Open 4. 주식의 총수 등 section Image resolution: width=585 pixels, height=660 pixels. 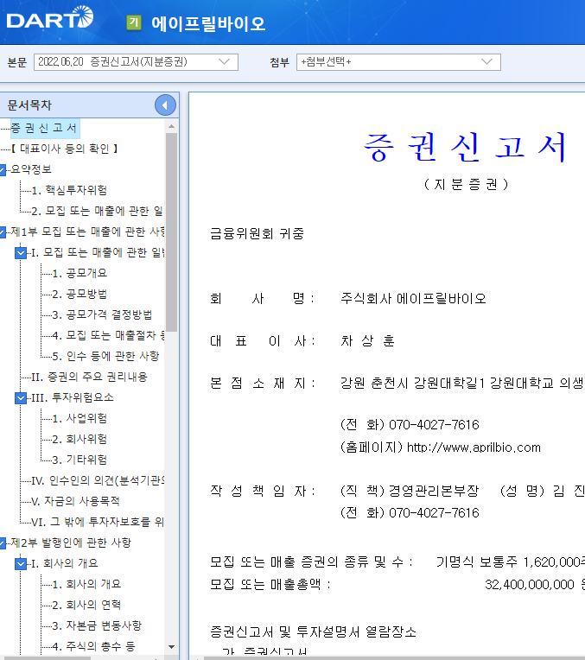pyautogui.click(x=93, y=646)
